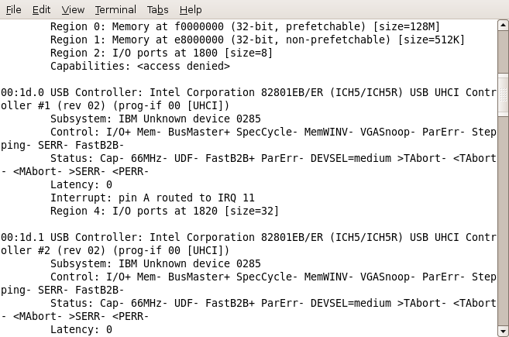The image size is (509, 337).
Task: Open the Tabs menu
Action: tap(157, 10)
